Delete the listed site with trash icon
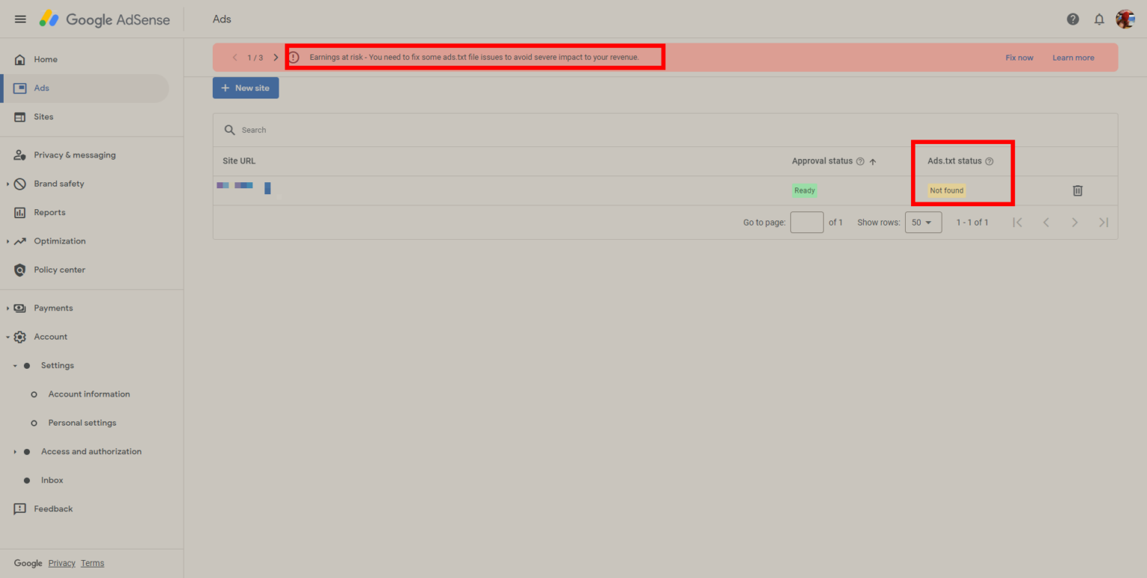The height and width of the screenshot is (578, 1147). pyautogui.click(x=1078, y=190)
